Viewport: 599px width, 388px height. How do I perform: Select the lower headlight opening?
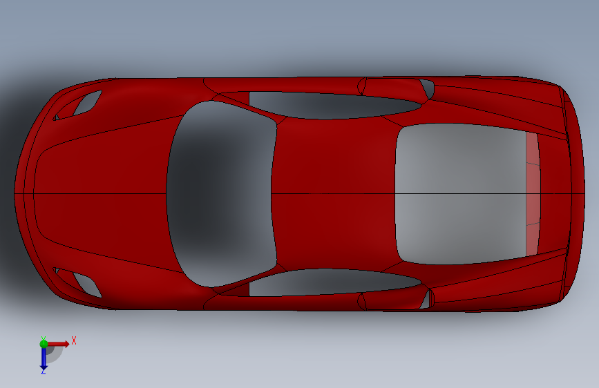88,285
